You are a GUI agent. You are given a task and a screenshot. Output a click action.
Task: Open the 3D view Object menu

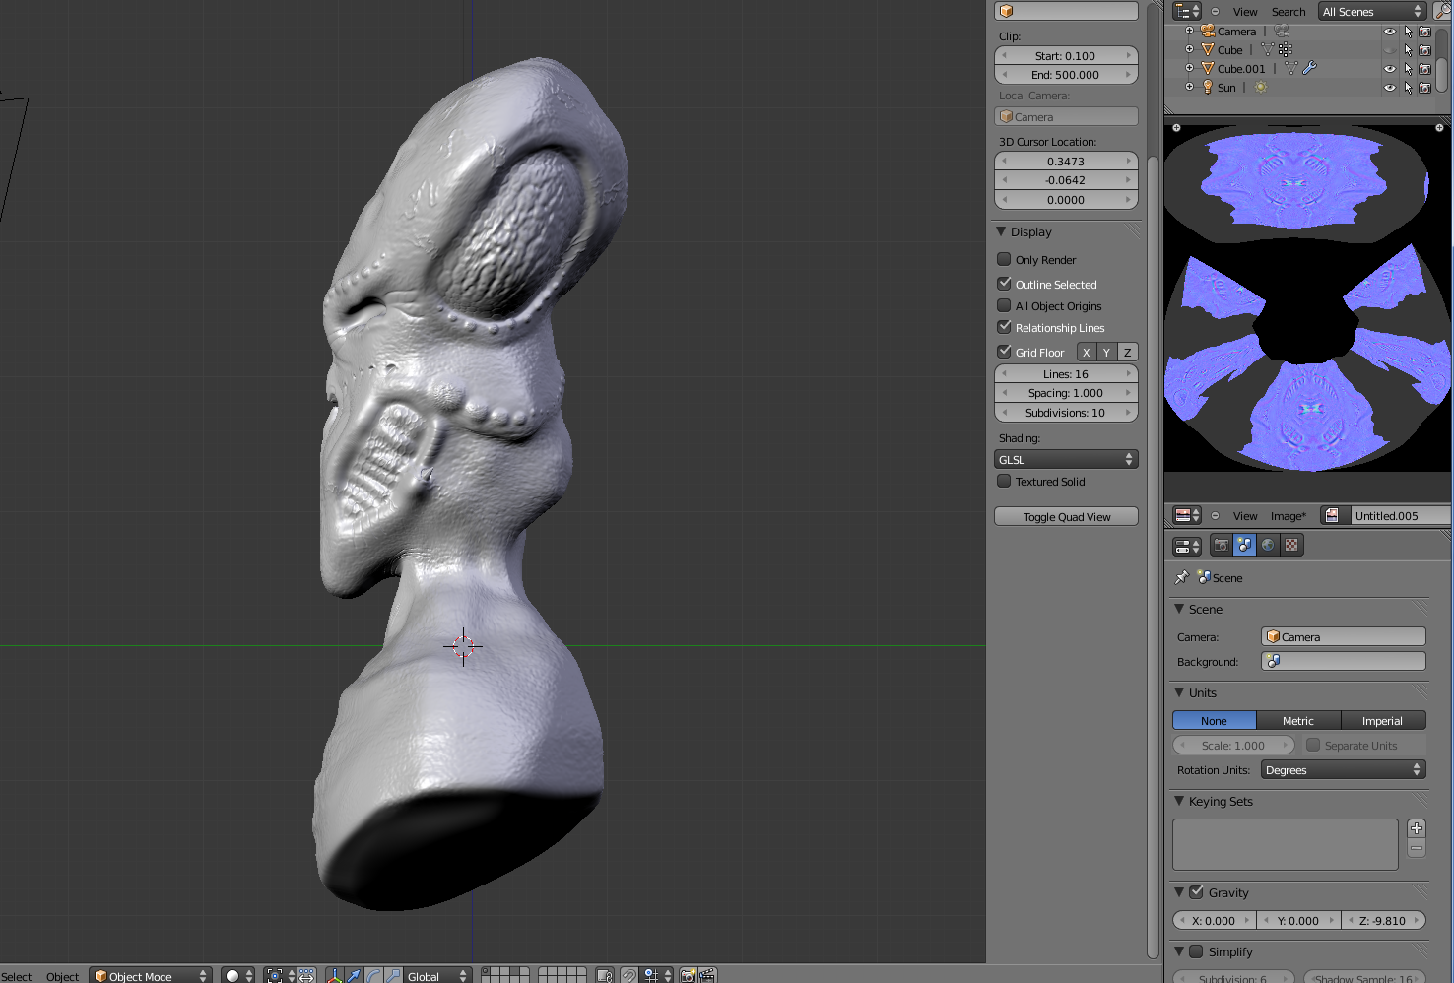point(62,976)
